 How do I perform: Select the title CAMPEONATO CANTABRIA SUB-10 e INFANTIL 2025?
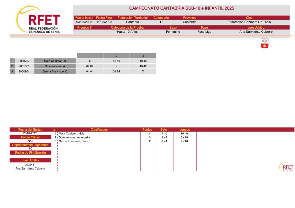(x=182, y=8)
